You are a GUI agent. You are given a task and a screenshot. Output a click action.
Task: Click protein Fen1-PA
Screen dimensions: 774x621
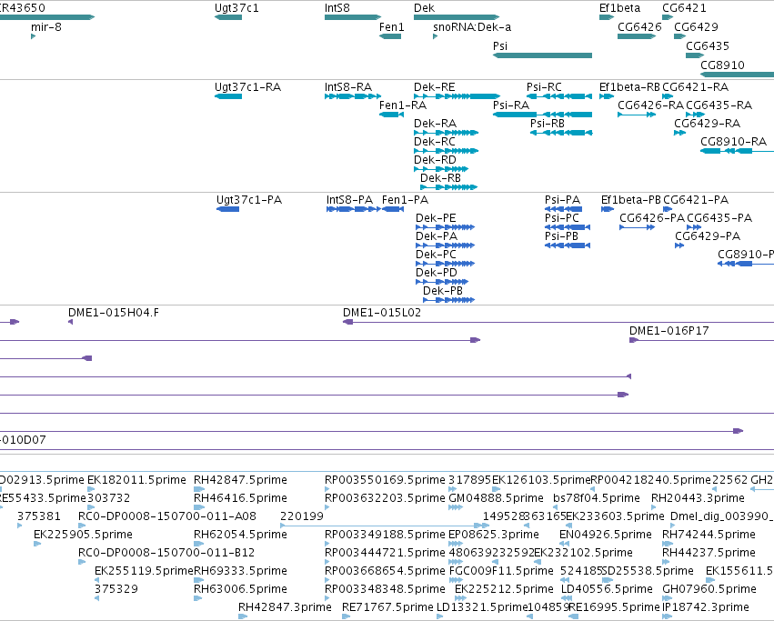pos(406,200)
